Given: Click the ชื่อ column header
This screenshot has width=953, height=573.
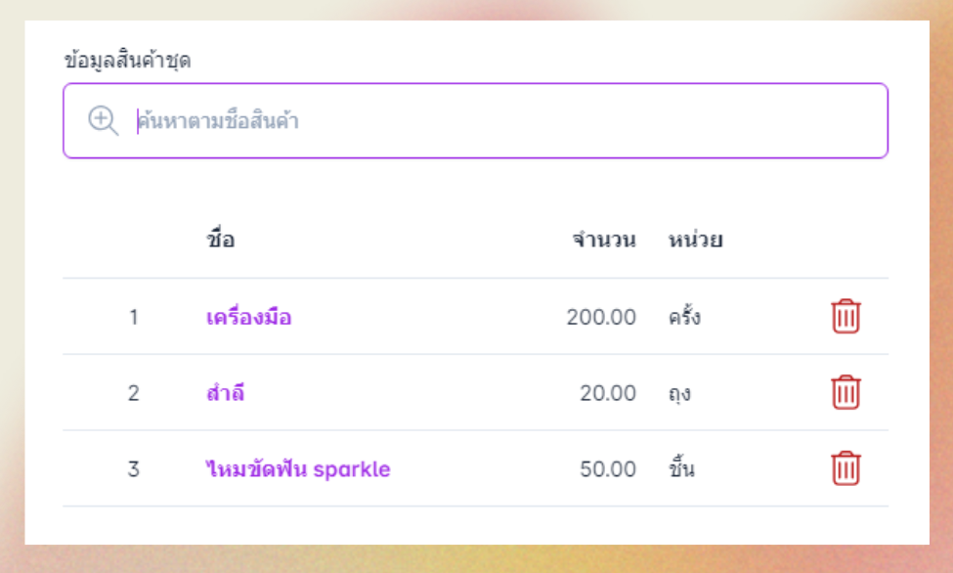Looking at the screenshot, I should [x=221, y=241].
